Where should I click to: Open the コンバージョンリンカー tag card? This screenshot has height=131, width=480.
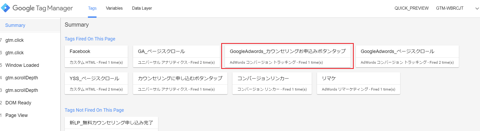coord(272,83)
